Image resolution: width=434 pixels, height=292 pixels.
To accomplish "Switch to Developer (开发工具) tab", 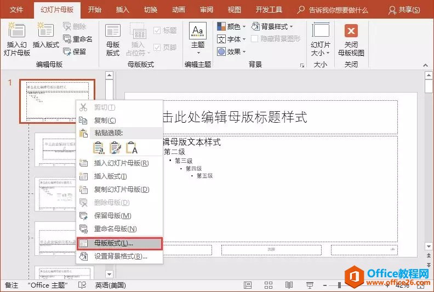I will tap(269, 10).
